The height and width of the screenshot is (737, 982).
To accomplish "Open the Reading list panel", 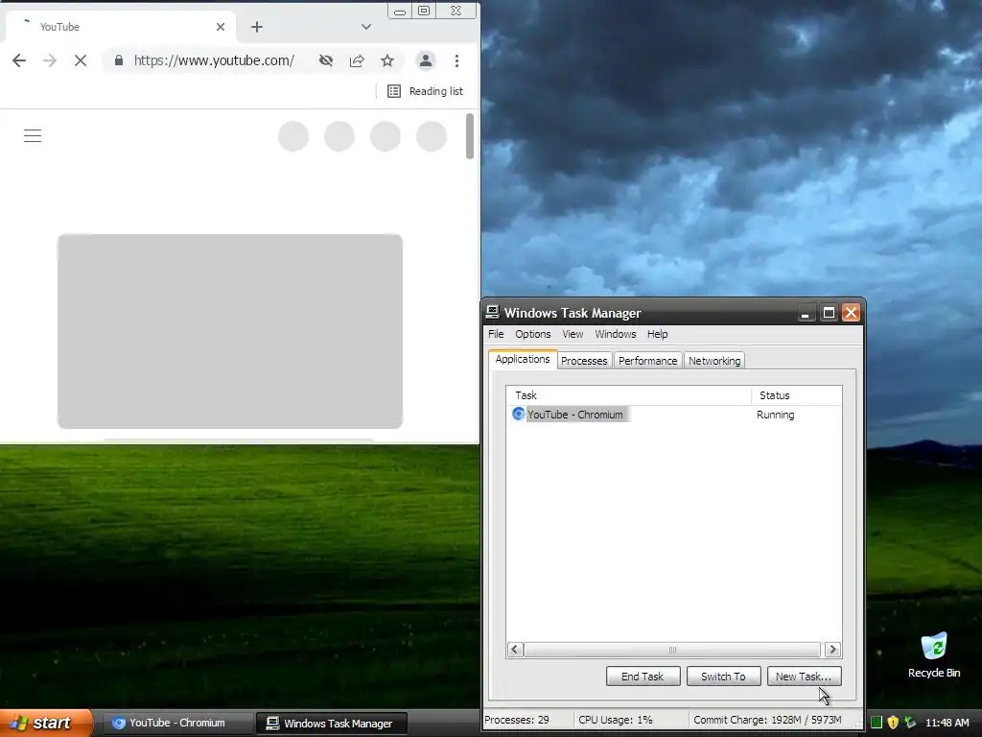I will pos(425,91).
